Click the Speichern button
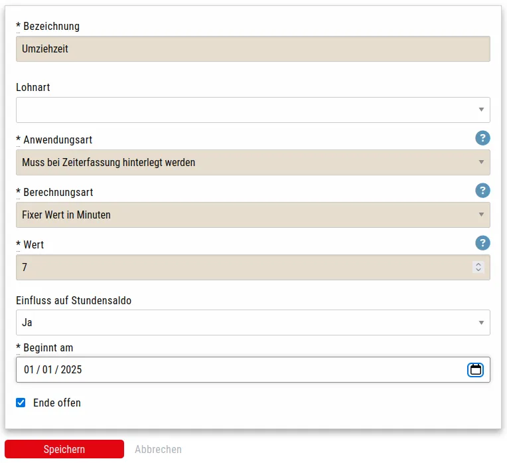 click(x=64, y=449)
